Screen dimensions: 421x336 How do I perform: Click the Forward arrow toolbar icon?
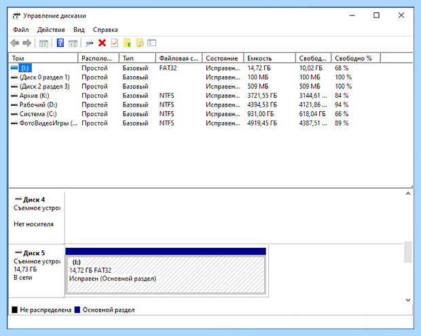point(27,43)
